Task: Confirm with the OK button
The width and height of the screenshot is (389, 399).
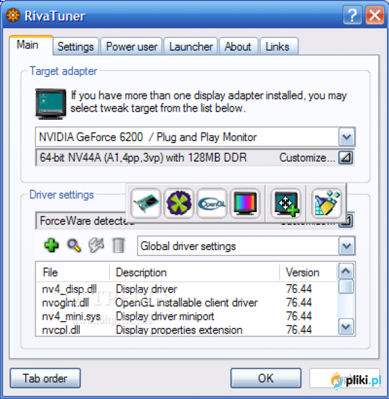Action: click(x=266, y=378)
